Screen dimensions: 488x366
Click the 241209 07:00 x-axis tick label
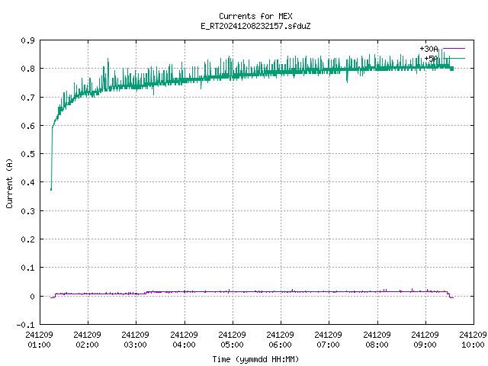(329, 339)
